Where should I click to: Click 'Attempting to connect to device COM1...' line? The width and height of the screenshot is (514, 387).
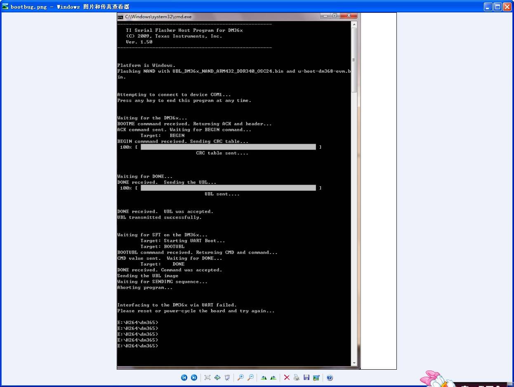174,95
